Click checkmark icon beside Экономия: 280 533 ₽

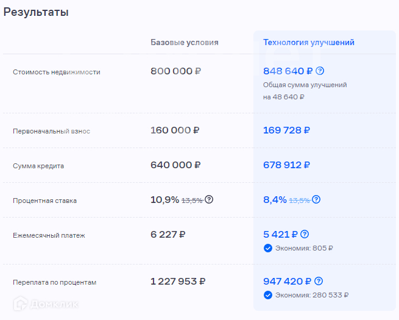tap(268, 295)
